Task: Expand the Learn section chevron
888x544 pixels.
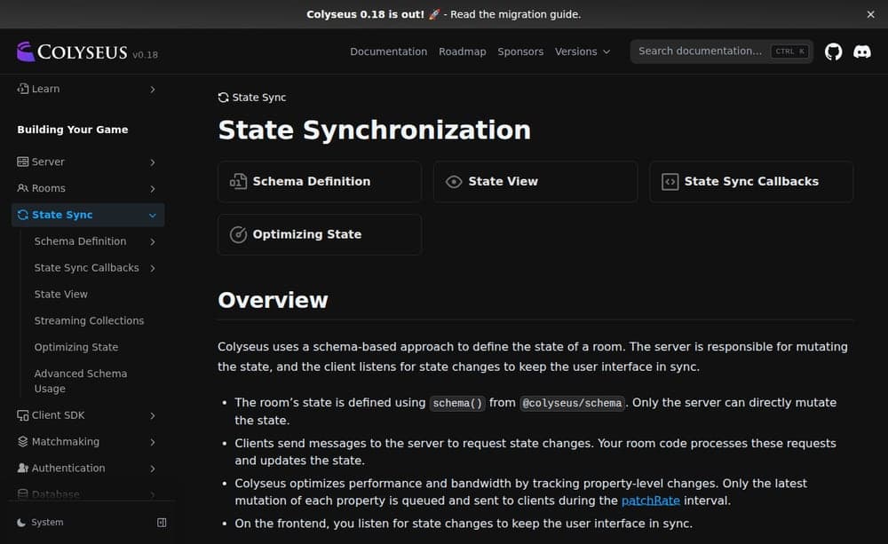Action: (153, 90)
